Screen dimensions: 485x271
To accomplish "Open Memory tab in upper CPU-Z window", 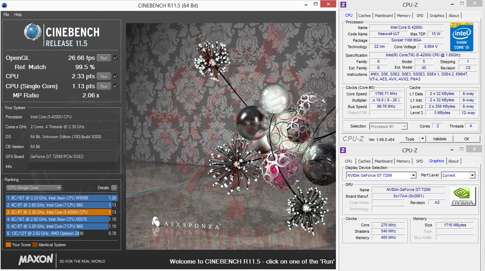I will pos(404,16).
